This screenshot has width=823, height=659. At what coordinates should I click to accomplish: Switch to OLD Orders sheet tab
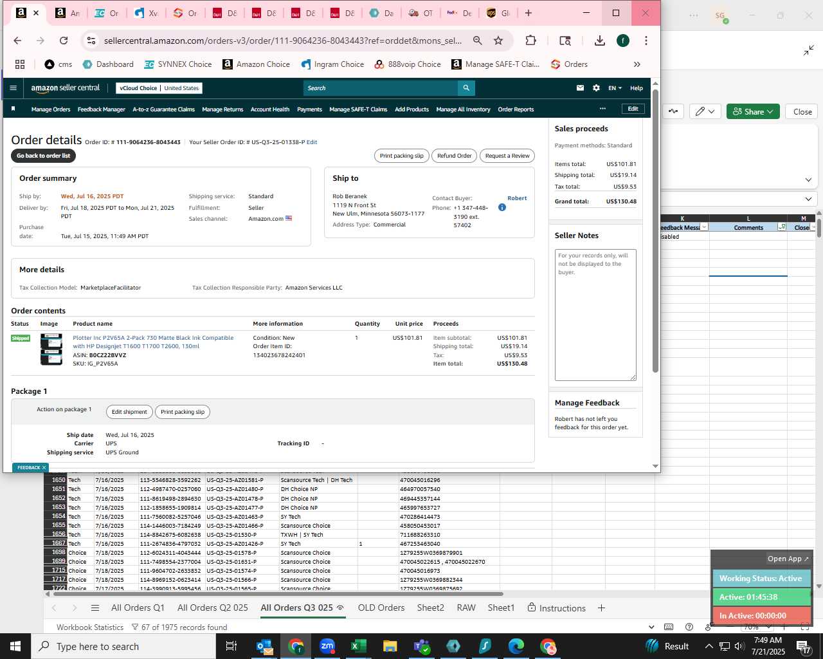pyautogui.click(x=381, y=608)
